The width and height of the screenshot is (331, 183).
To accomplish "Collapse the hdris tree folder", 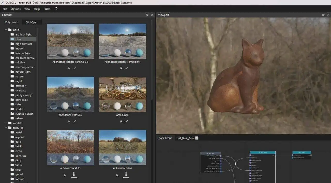I will pyautogui.click(x=6, y=30).
